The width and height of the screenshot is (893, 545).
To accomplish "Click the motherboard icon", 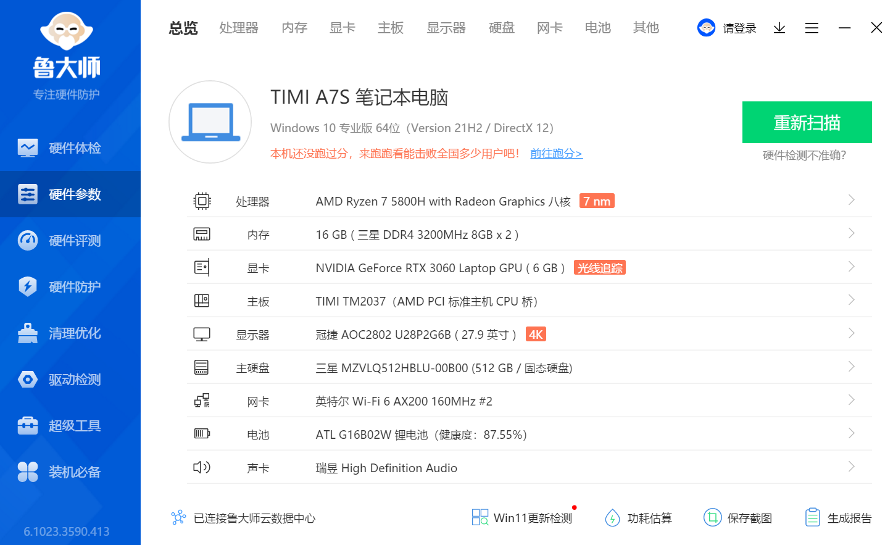I will click(x=202, y=301).
